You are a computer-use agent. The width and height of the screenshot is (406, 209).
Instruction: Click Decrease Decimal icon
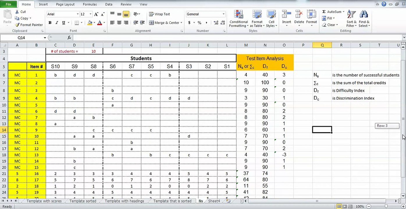[223, 23]
